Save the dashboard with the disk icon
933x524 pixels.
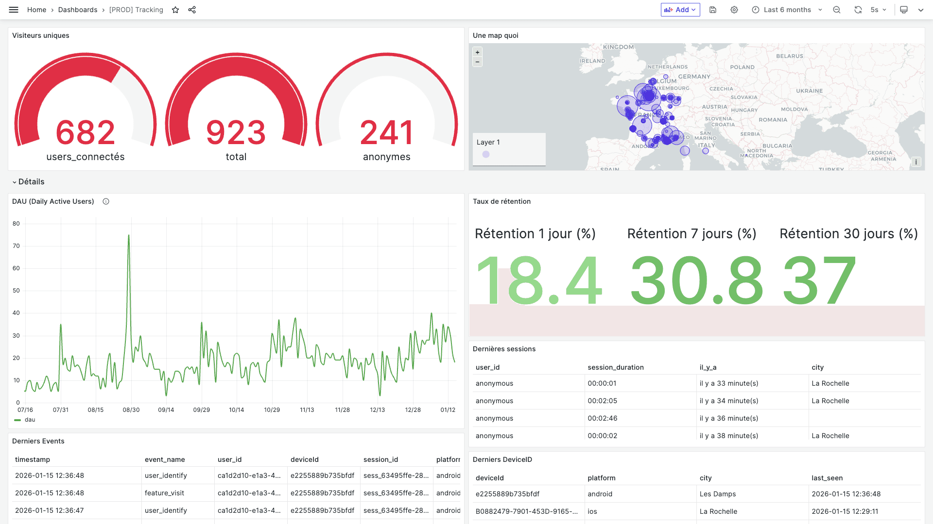coord(713,10)
